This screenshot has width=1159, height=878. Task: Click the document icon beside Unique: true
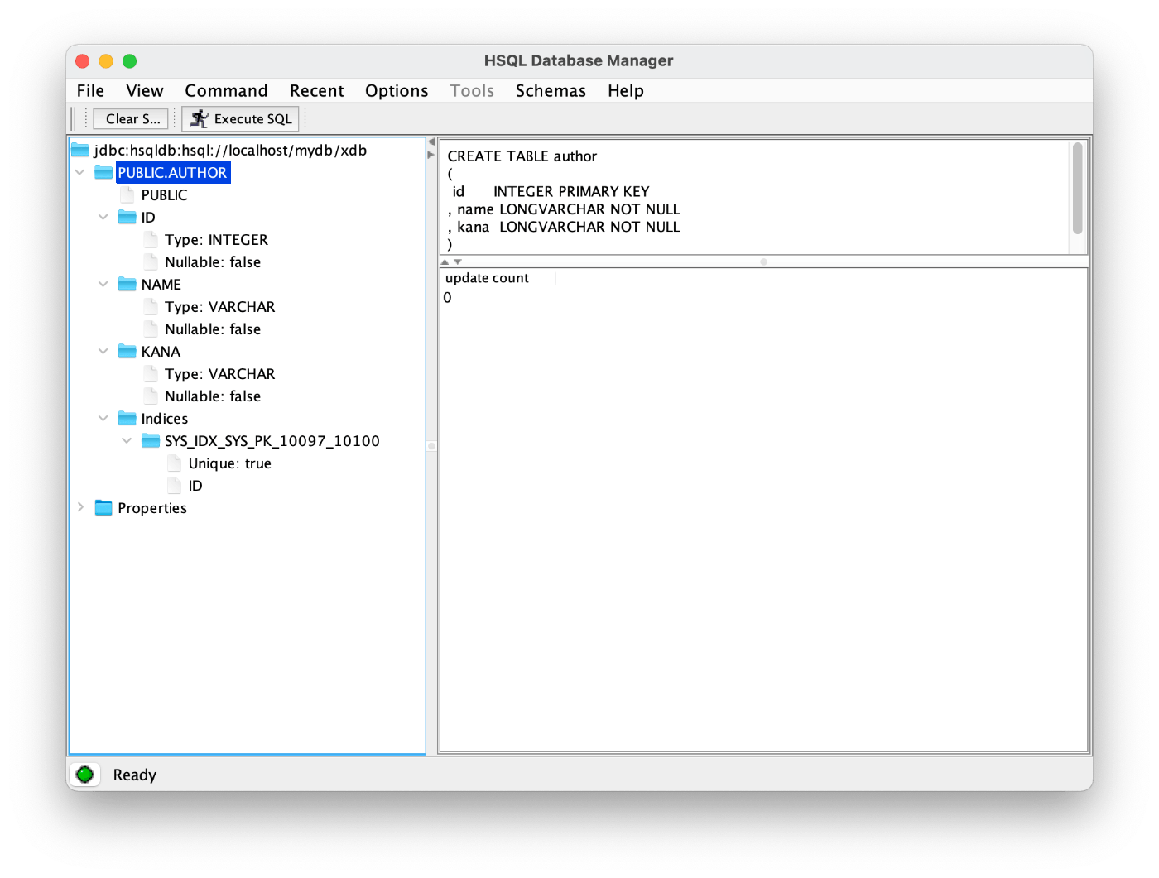(x=174, y=463)
